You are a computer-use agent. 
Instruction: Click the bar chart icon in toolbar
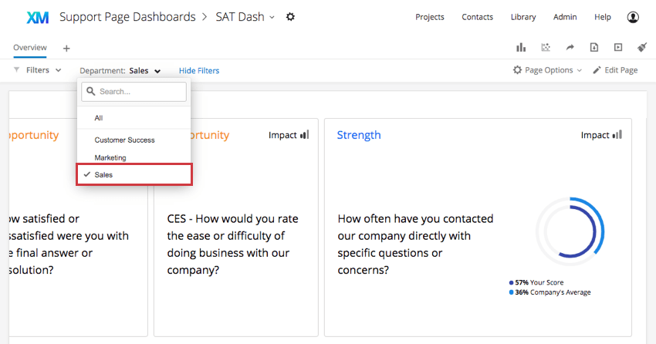point(521,47)
